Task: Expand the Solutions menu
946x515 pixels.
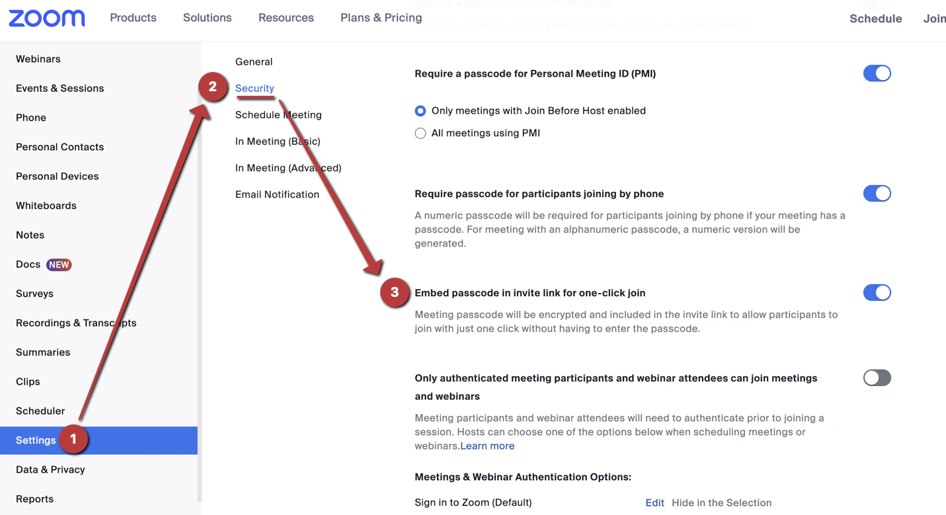Action: [x=207, y=18]
